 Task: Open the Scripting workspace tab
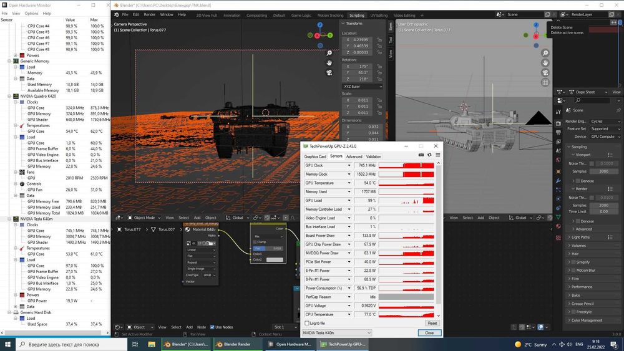click(356, 15)
